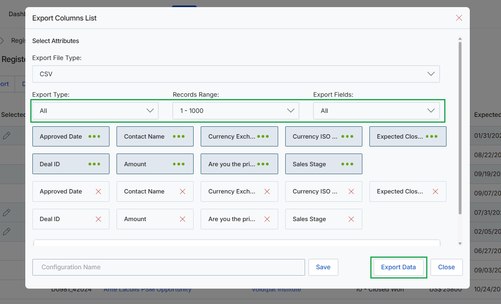
Task: Open the Records Range 1 - 1000 dropdown
Action: 236,111
